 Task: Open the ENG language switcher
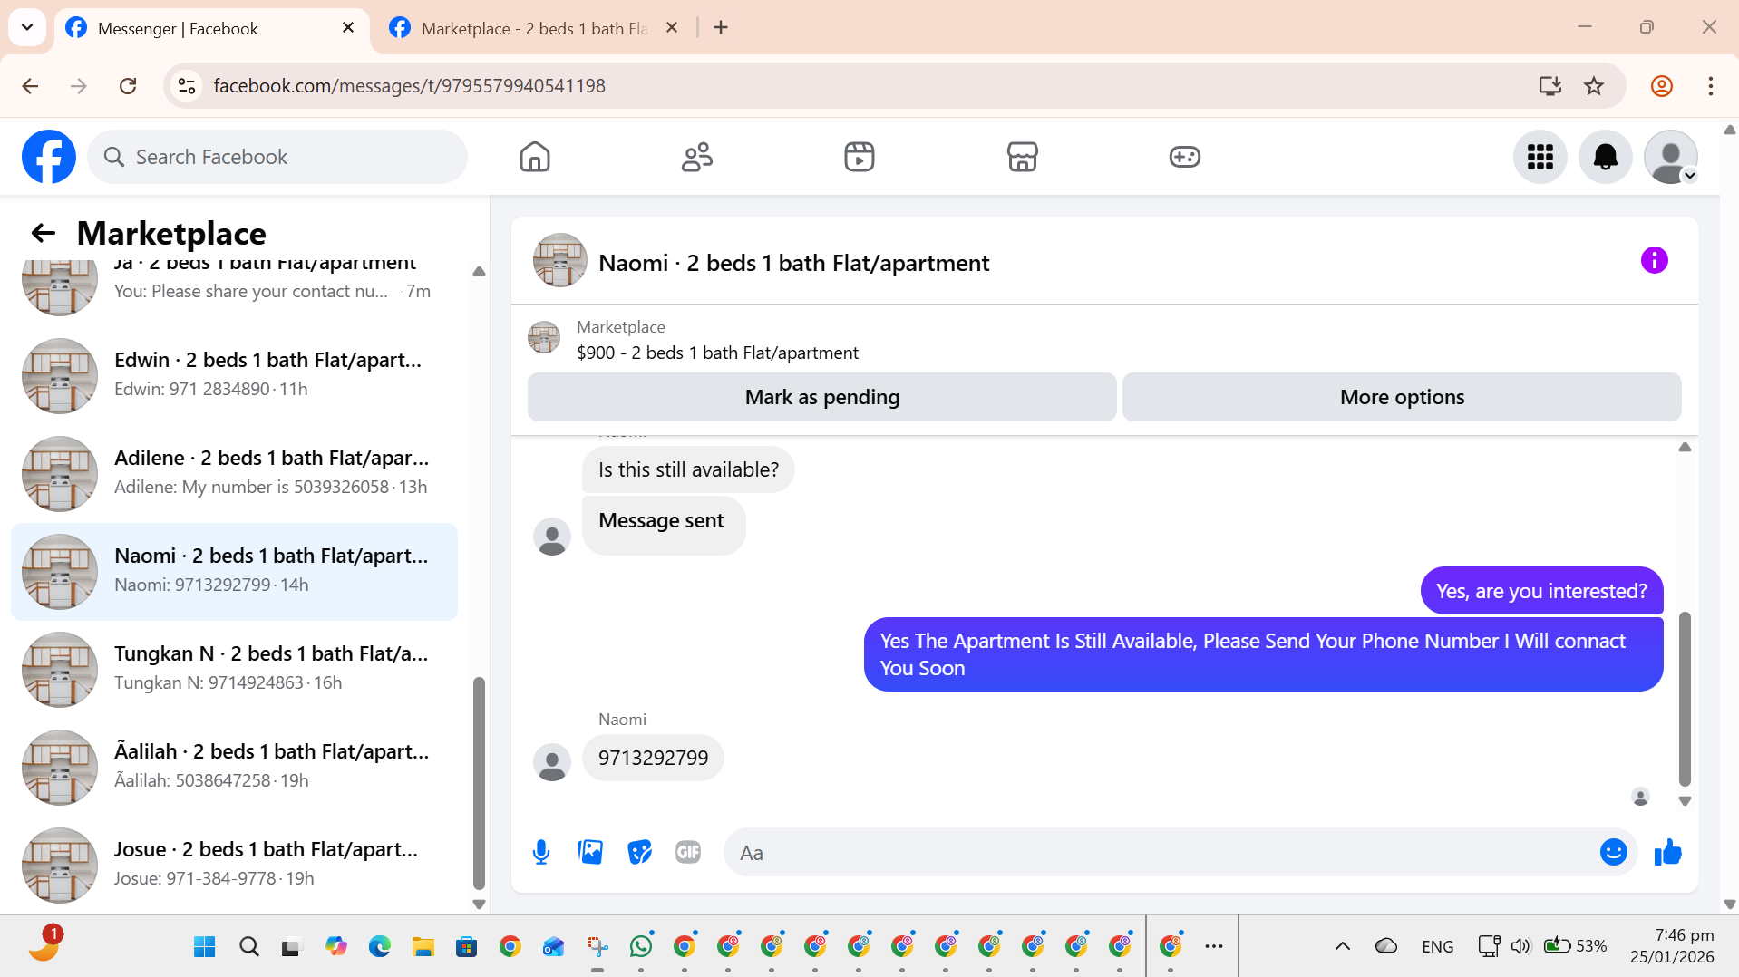point(1437,947)
